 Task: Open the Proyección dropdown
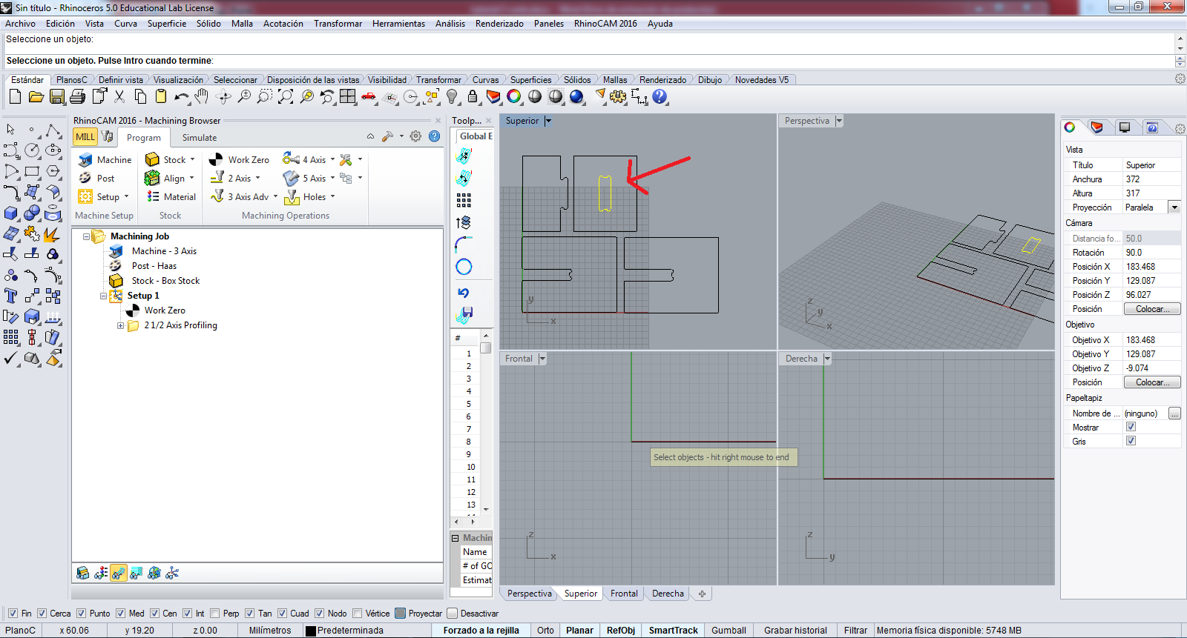point(1174,207)
